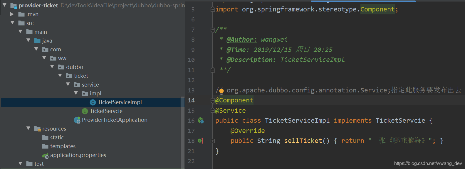Open ProviderTicketApplication in the project tree
Viewport: 465px width, 169px height.
pyautogui.click(x=115, y=120)
